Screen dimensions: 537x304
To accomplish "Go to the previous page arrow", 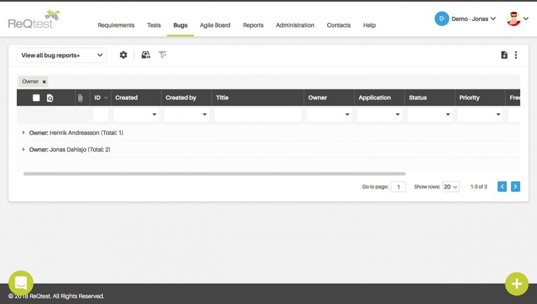I will coord(502,187).
